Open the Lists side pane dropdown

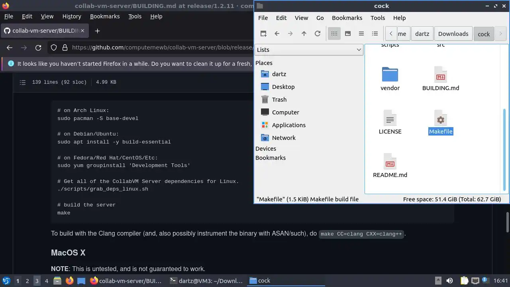309,50
